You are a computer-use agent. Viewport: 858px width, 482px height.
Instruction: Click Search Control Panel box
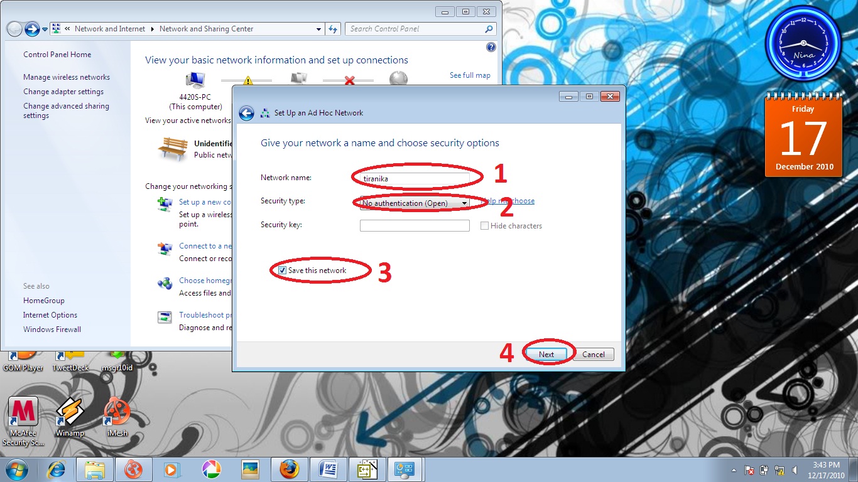point(415,29)
